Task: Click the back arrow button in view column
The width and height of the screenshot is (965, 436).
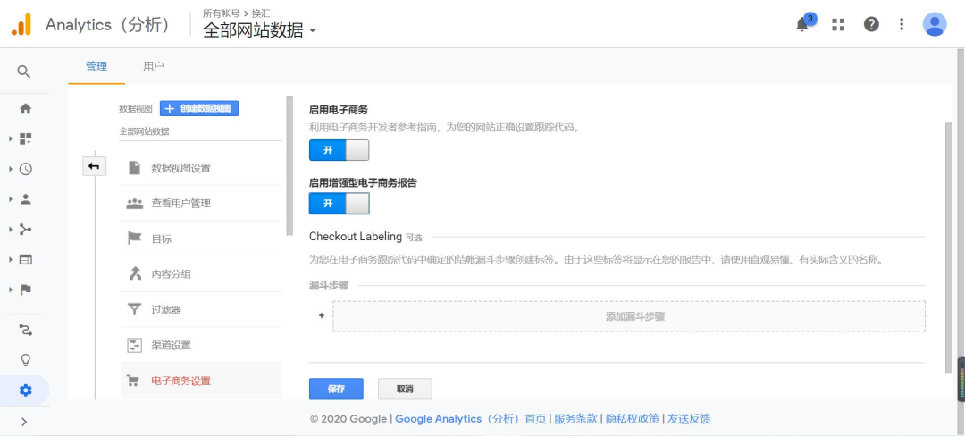Action: [94, 166]
